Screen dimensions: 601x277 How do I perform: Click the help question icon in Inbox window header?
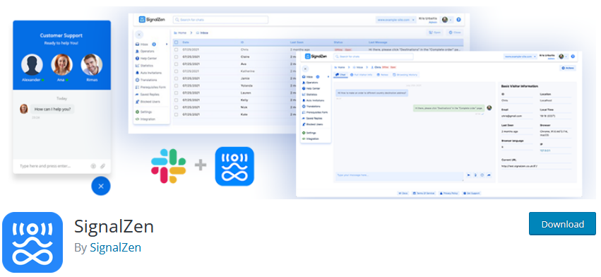(x=459, y=20)
